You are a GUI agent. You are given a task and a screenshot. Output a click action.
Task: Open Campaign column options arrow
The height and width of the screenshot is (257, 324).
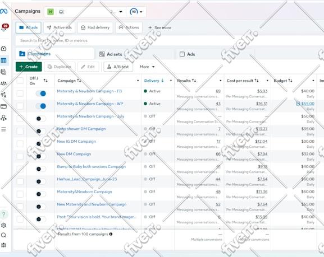[138, 81]
